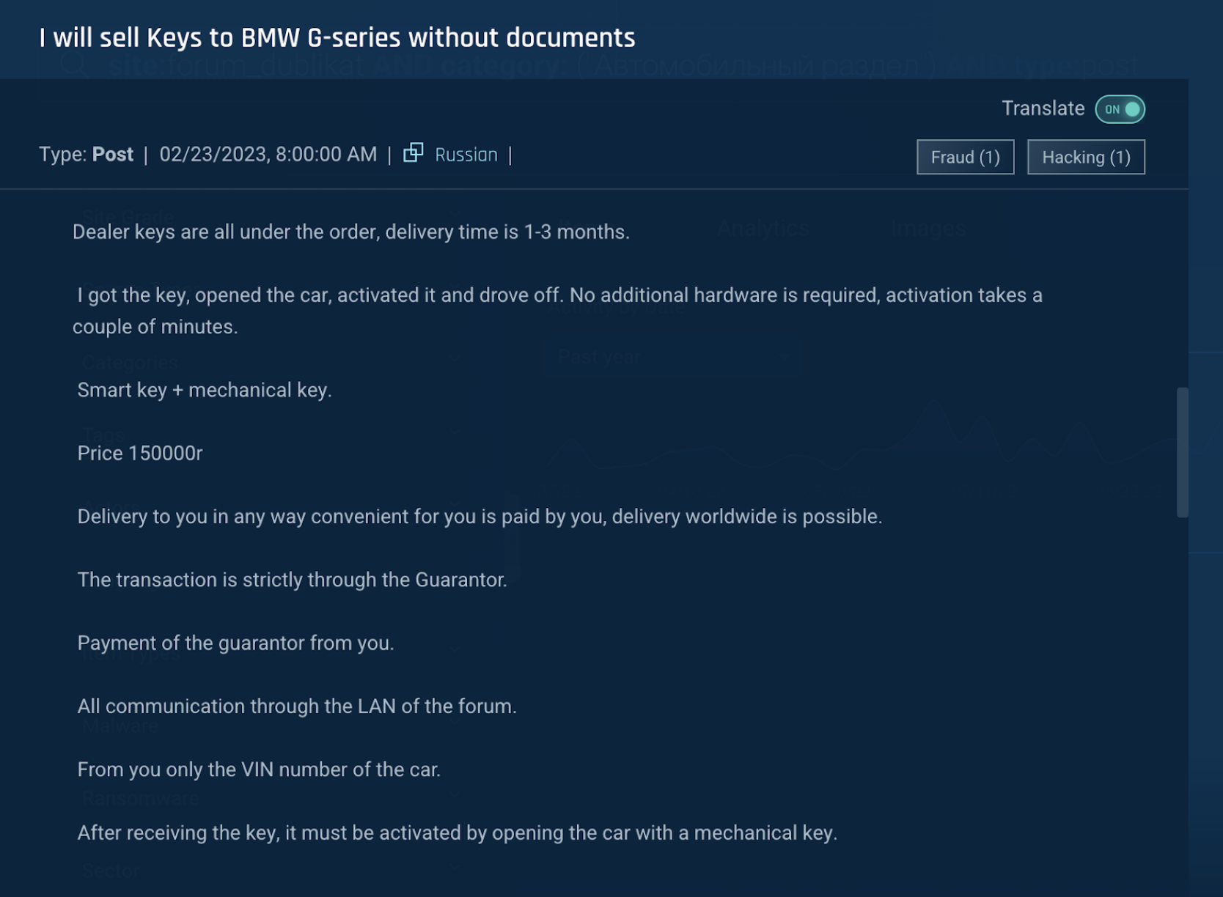Expand the Site Grade filter section
This screenshot has width=1223, height=897.
coord(128,216)
